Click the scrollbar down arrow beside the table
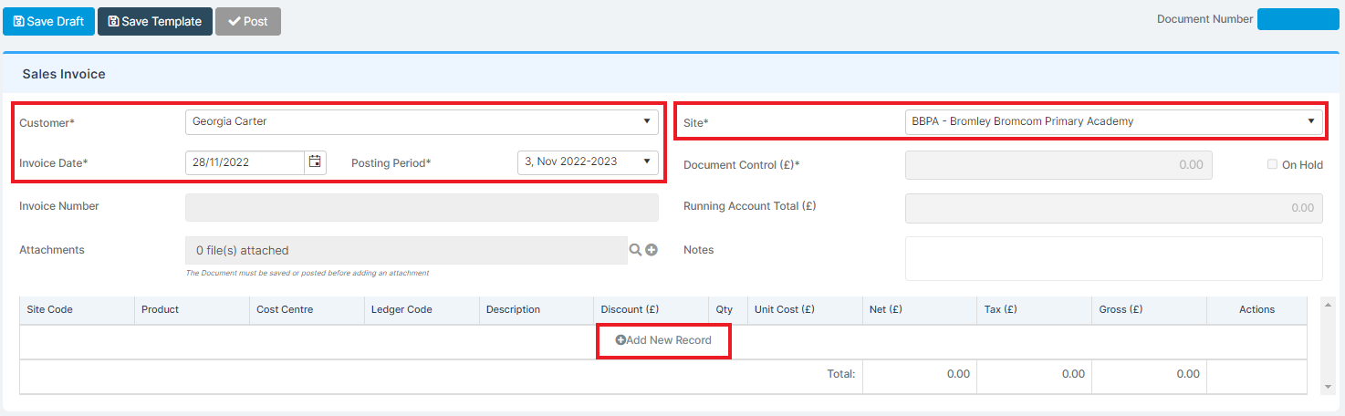 (x=1327, y=388)
